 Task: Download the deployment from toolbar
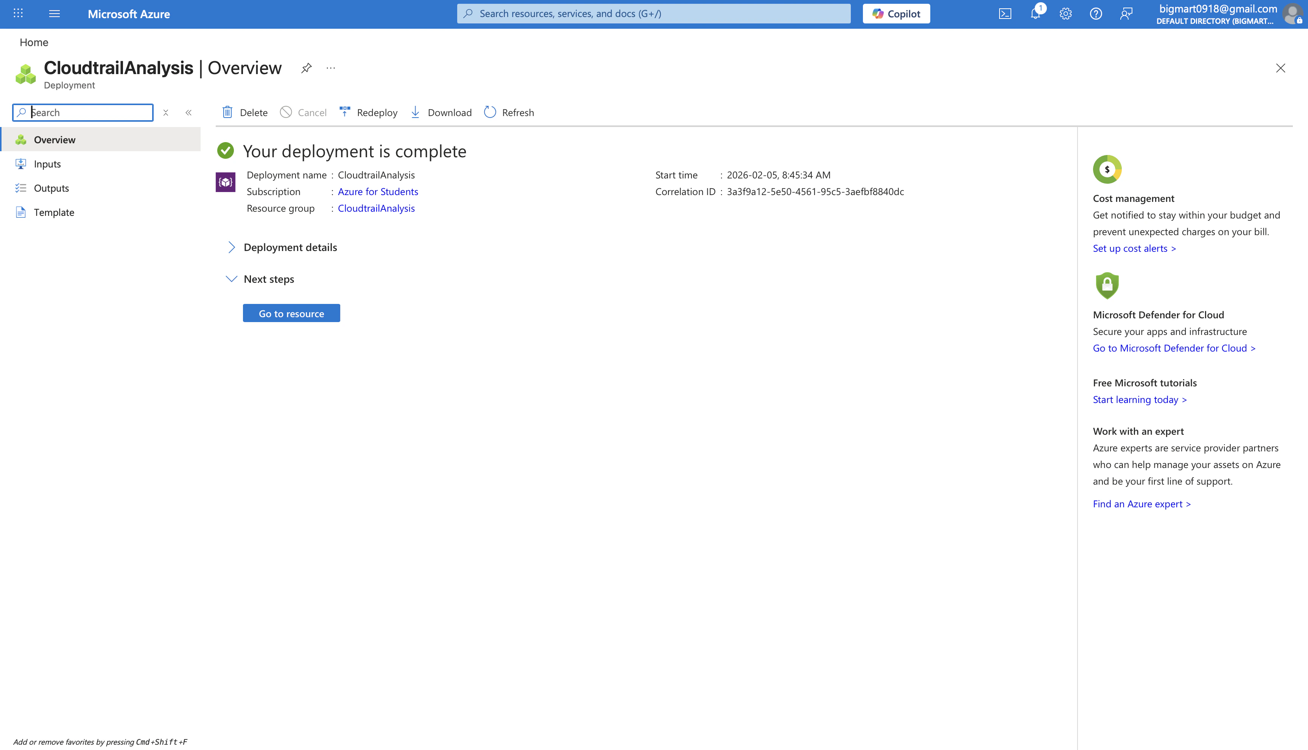click(x=441, y=112)
